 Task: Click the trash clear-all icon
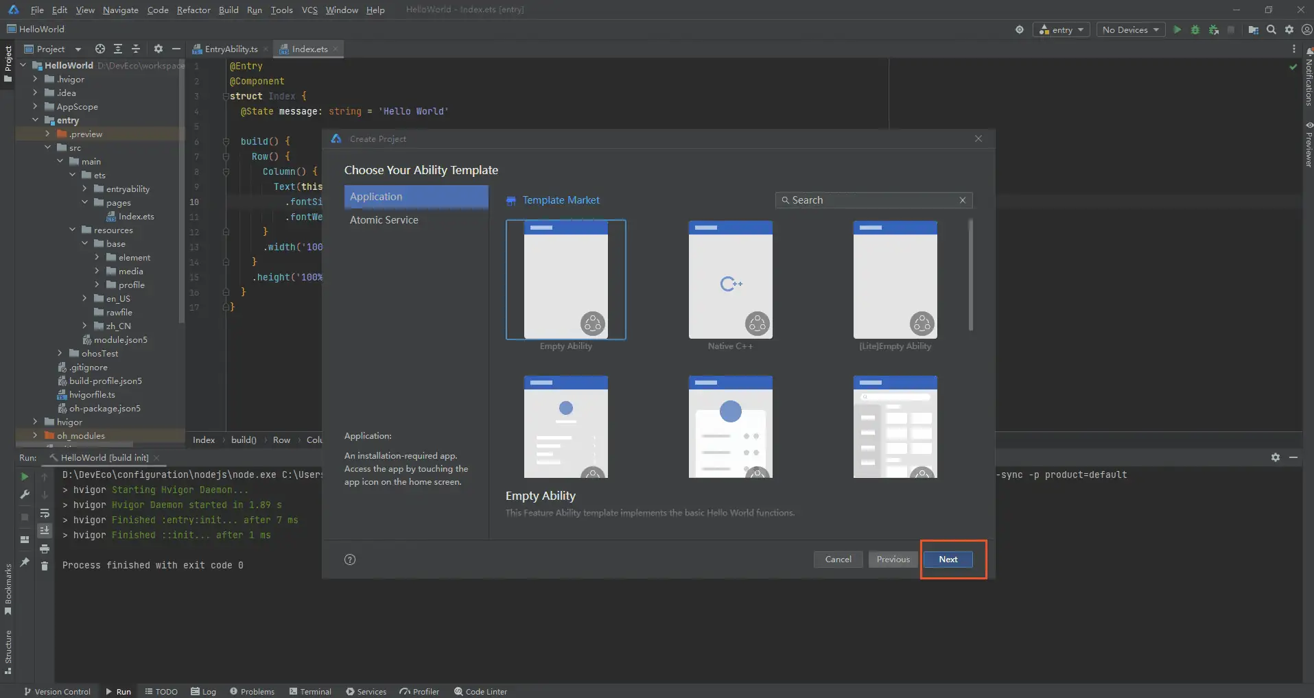click(x=45, y=566)
